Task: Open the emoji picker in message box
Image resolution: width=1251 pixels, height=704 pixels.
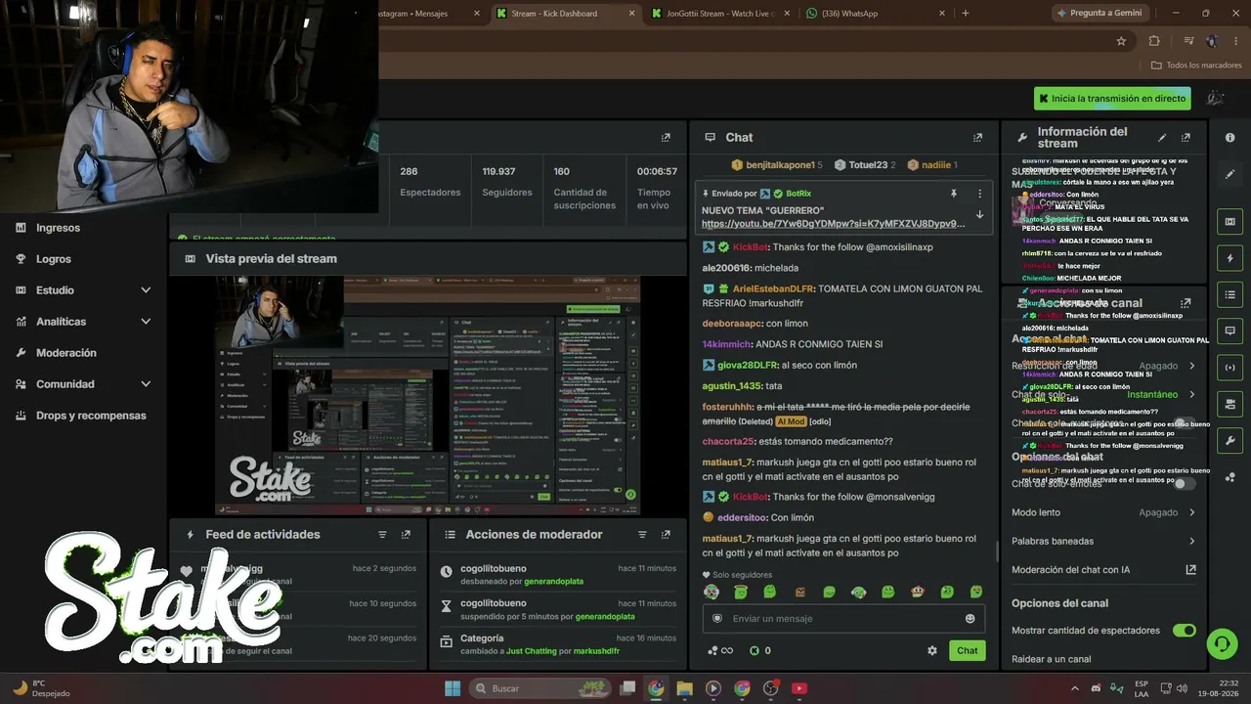Action: [x=970, y=618]
